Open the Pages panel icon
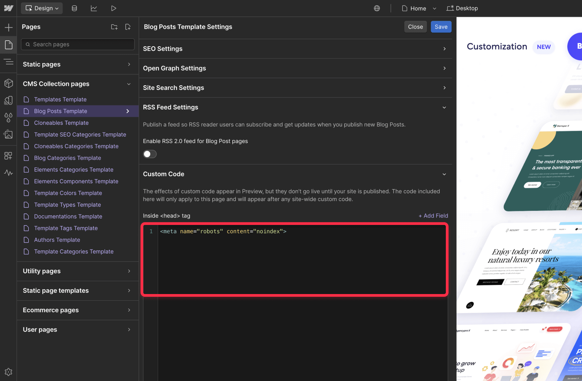582x381 pixels. 8,45
